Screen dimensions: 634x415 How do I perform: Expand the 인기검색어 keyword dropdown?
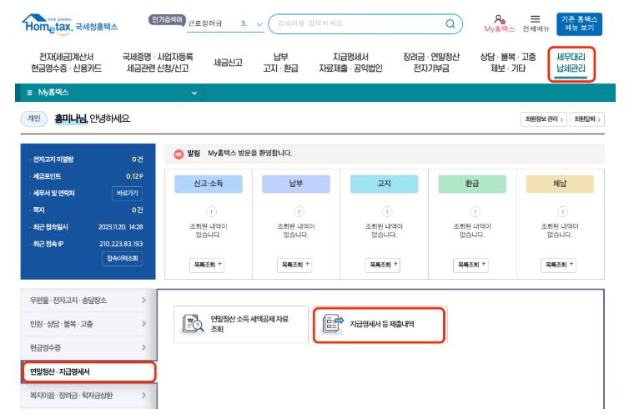pos(259,24)
